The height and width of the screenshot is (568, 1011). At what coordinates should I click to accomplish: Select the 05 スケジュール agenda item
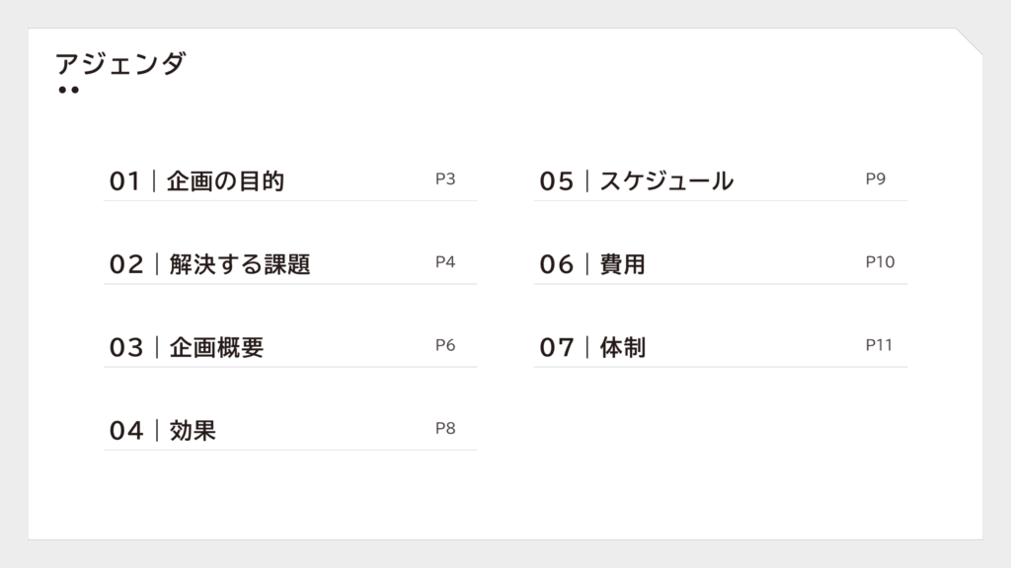click(721, 181)
